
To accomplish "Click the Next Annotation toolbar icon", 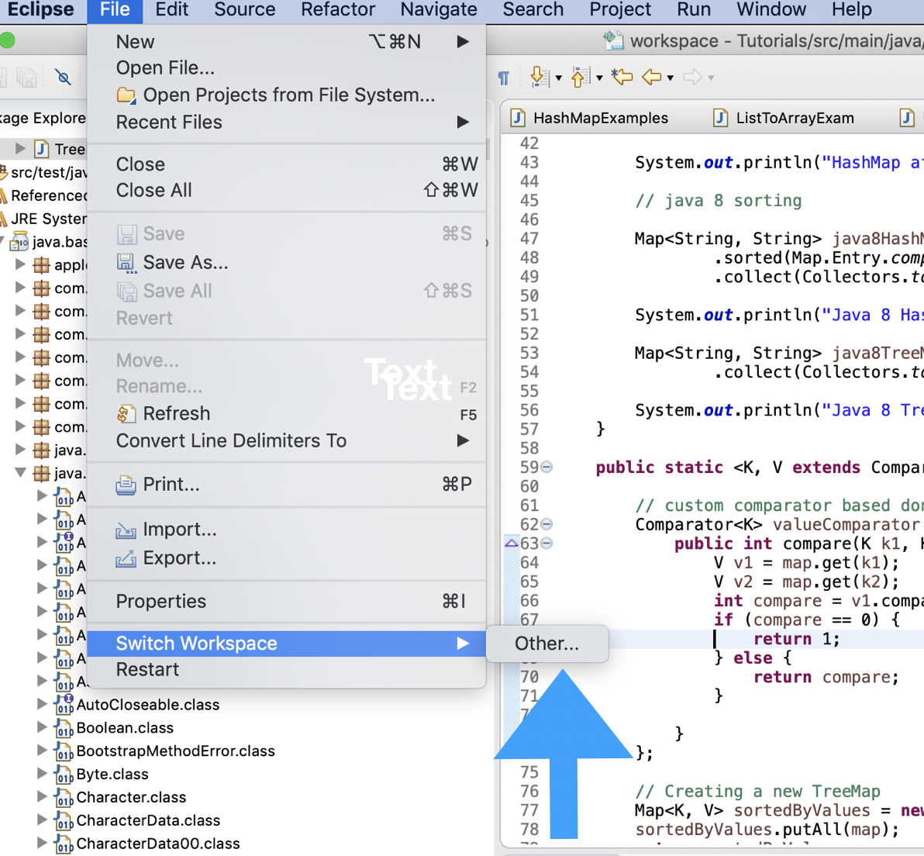I will [x=540, y=77].
